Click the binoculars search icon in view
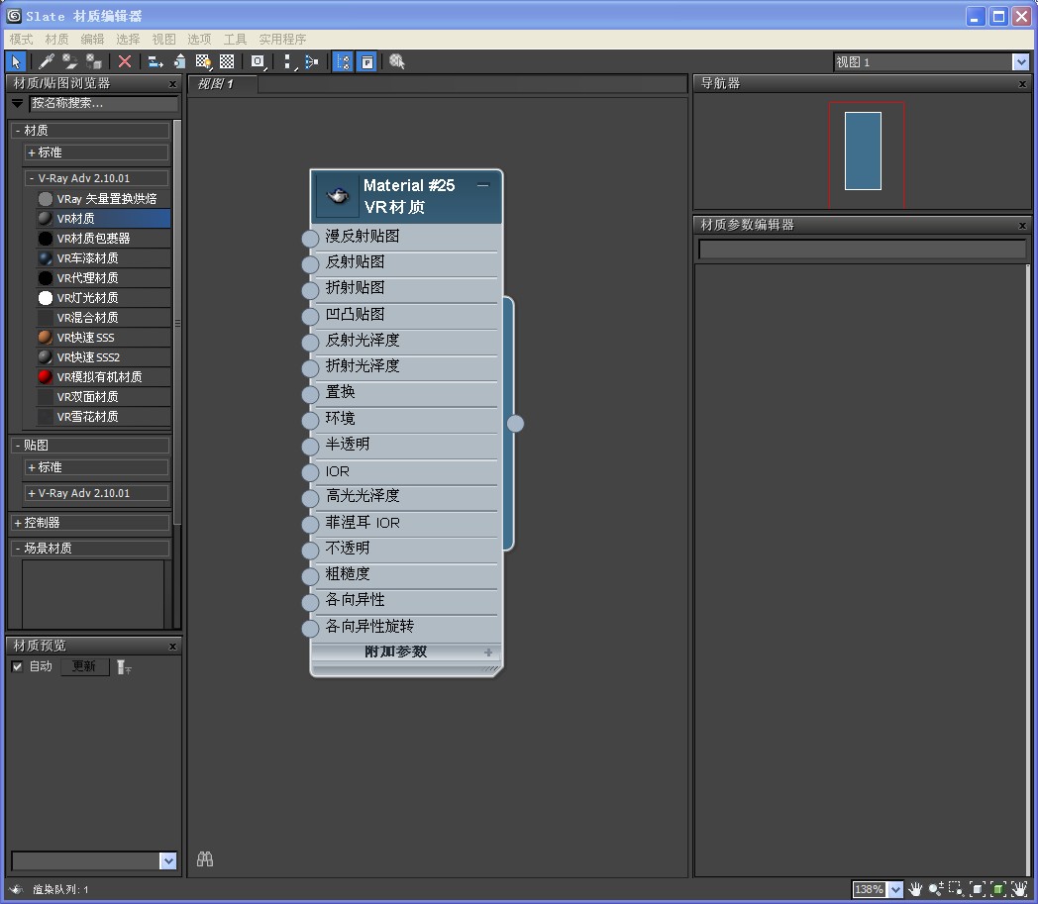Image resolution: width=1038 pixels, height=904 pixels. [205, 859]
